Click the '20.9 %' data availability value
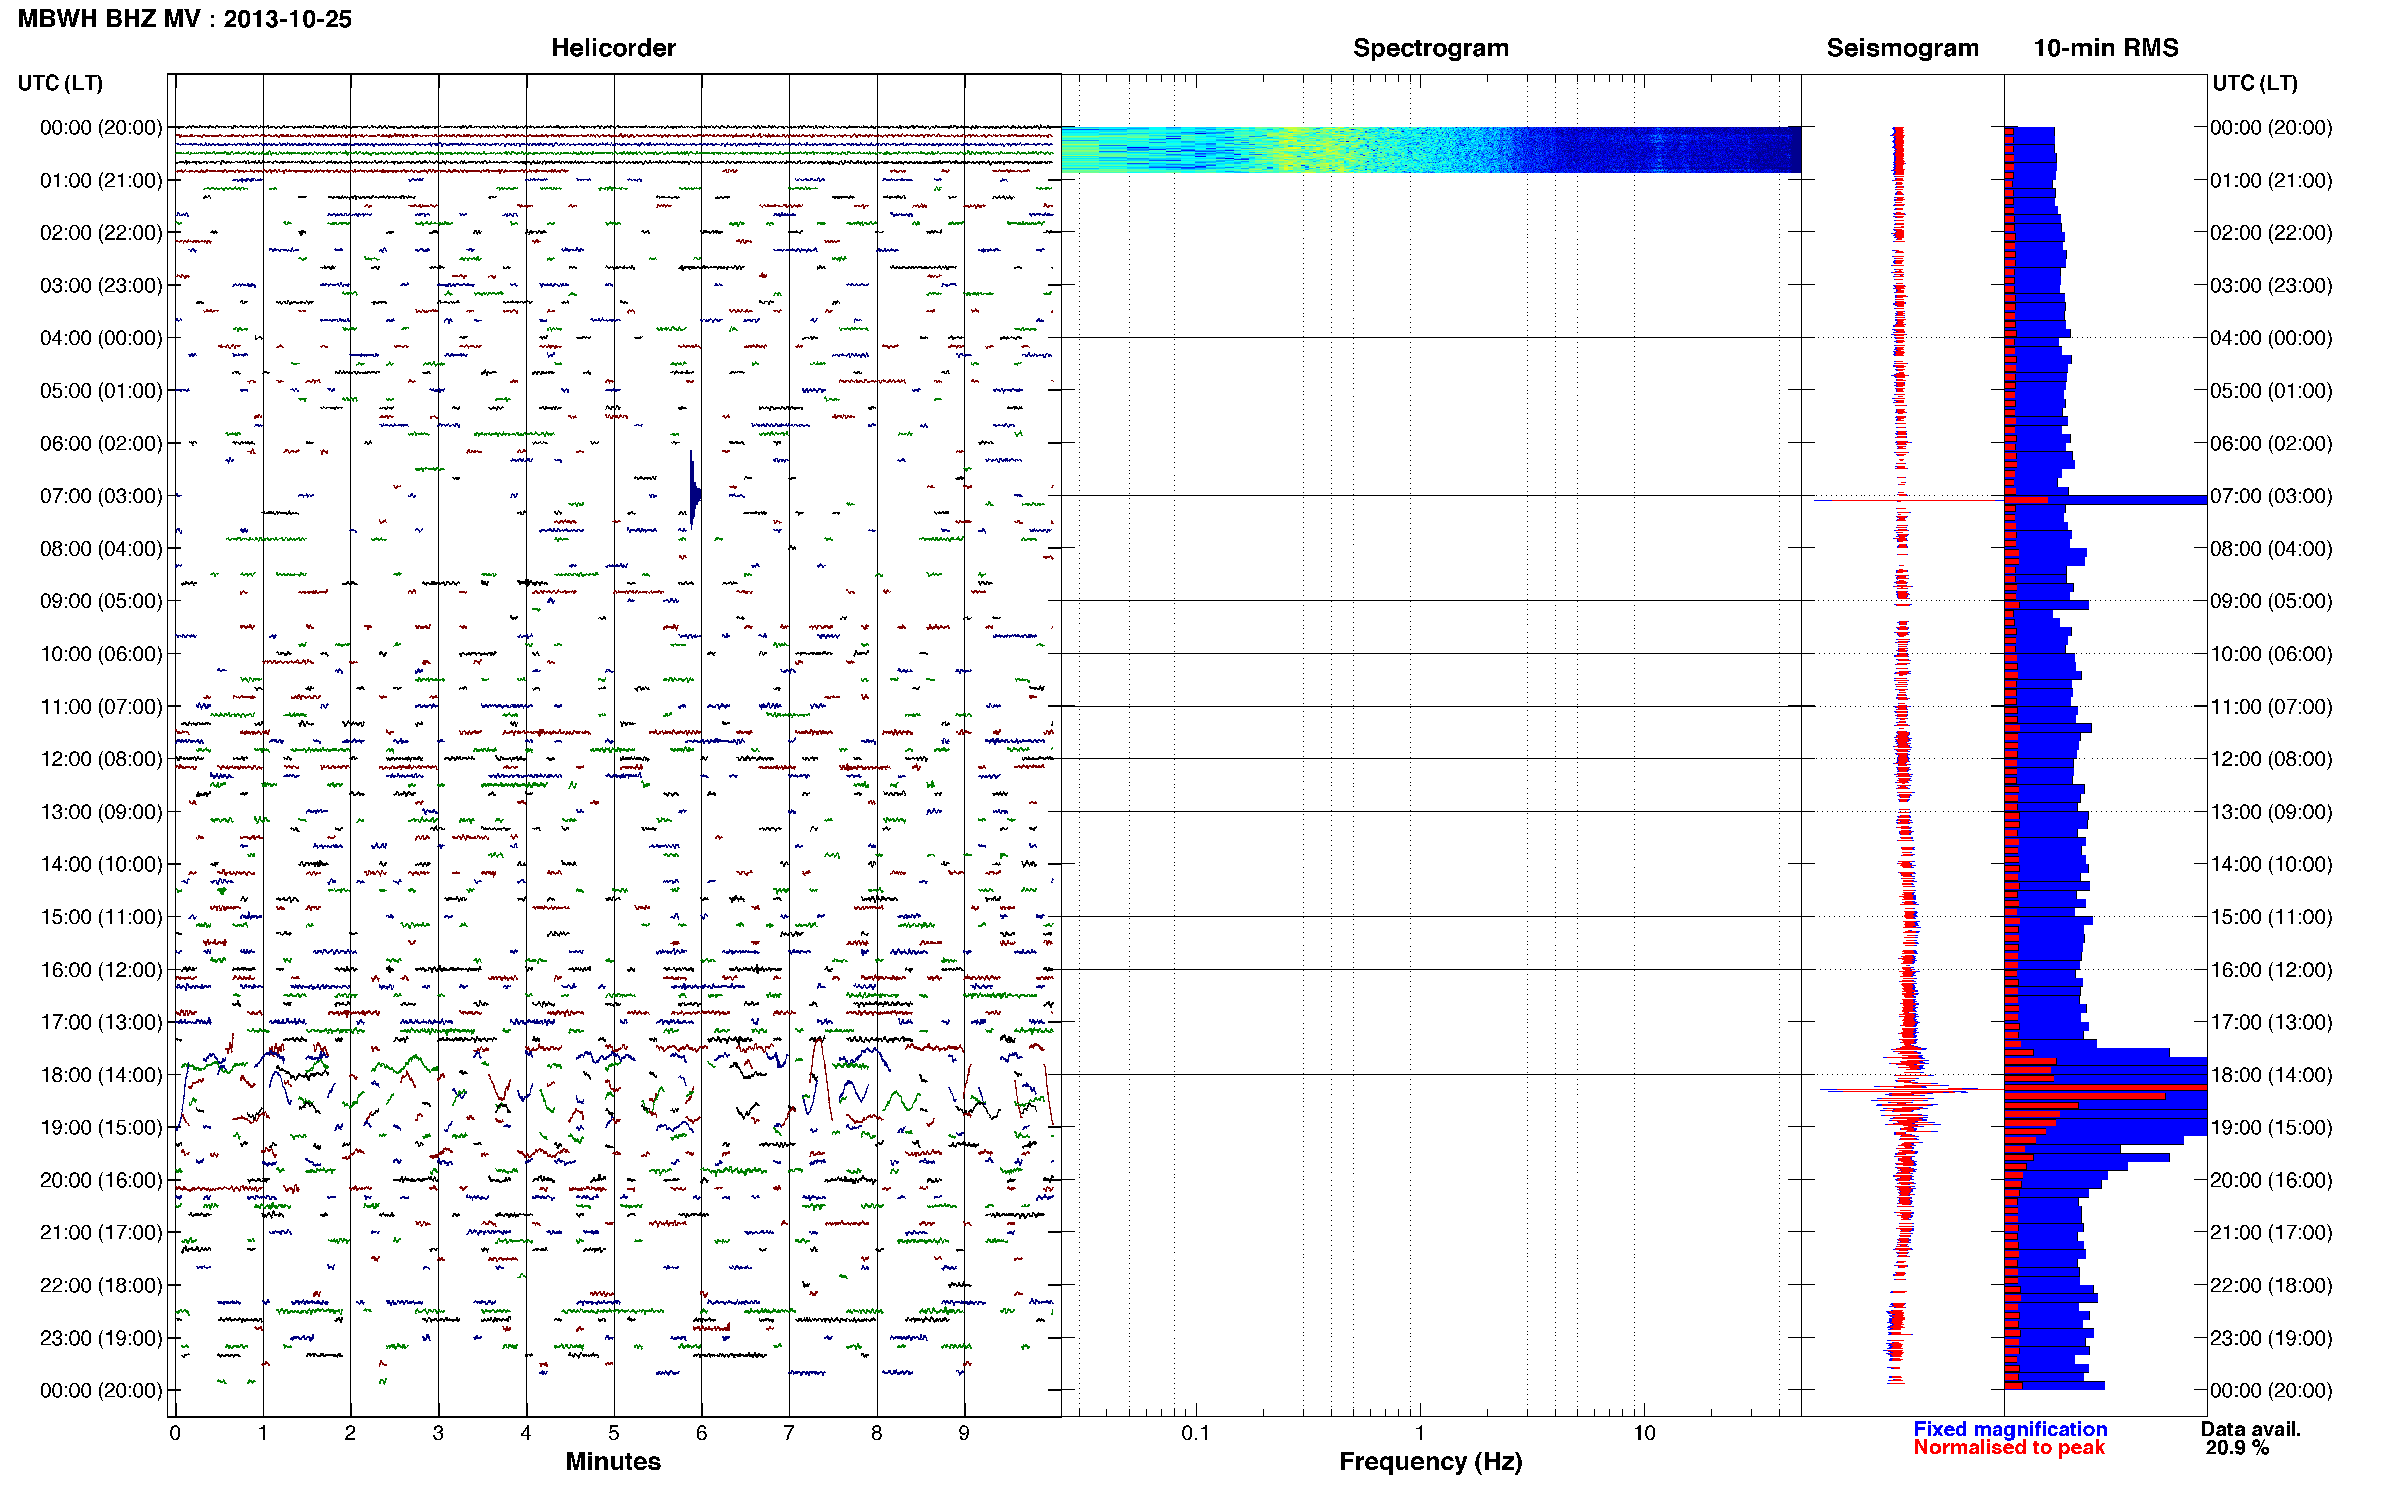The image size is (2386, 1491). point(2237,1448)
